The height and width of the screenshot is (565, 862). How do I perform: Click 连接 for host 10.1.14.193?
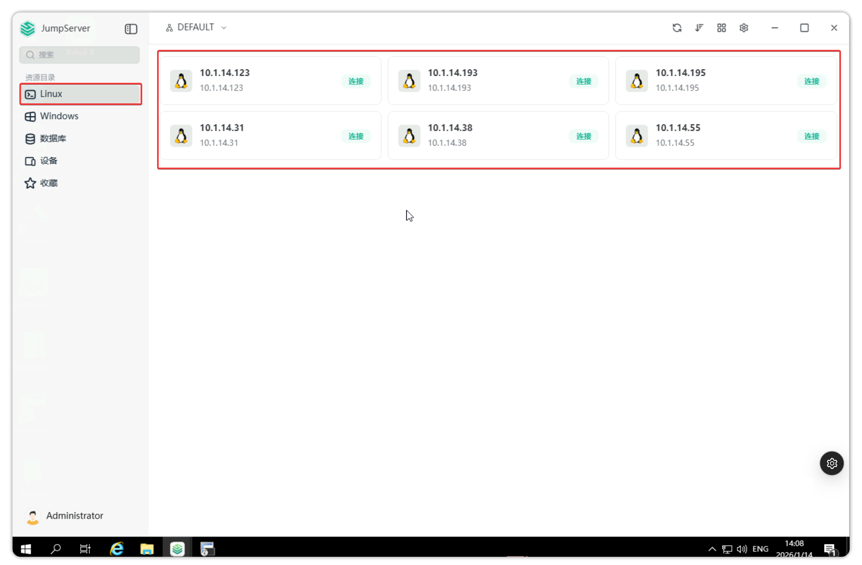tap(583, 81)
